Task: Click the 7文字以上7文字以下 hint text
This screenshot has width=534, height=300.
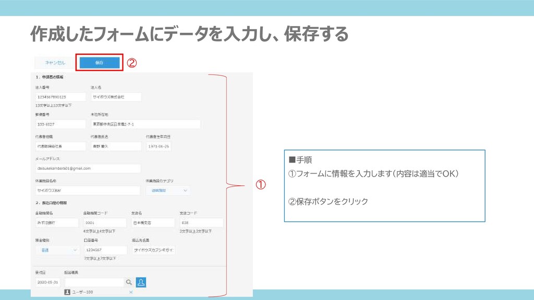Action: [x=100, y=258]
